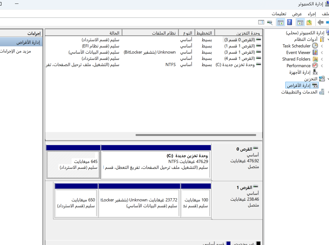Expand the Task Scheduler node
The image size is (329, 245).
click(322, 46)
